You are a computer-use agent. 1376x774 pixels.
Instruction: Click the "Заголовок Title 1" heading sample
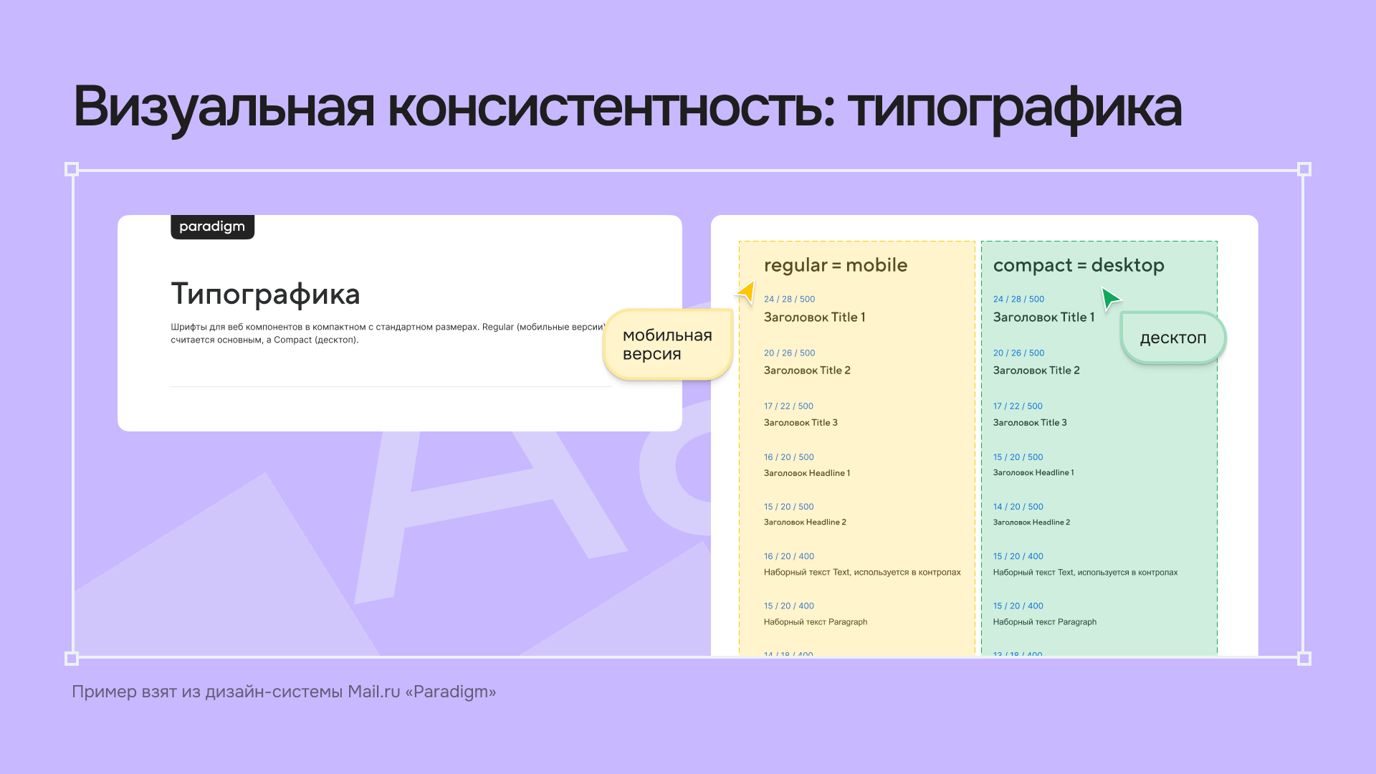815,317
